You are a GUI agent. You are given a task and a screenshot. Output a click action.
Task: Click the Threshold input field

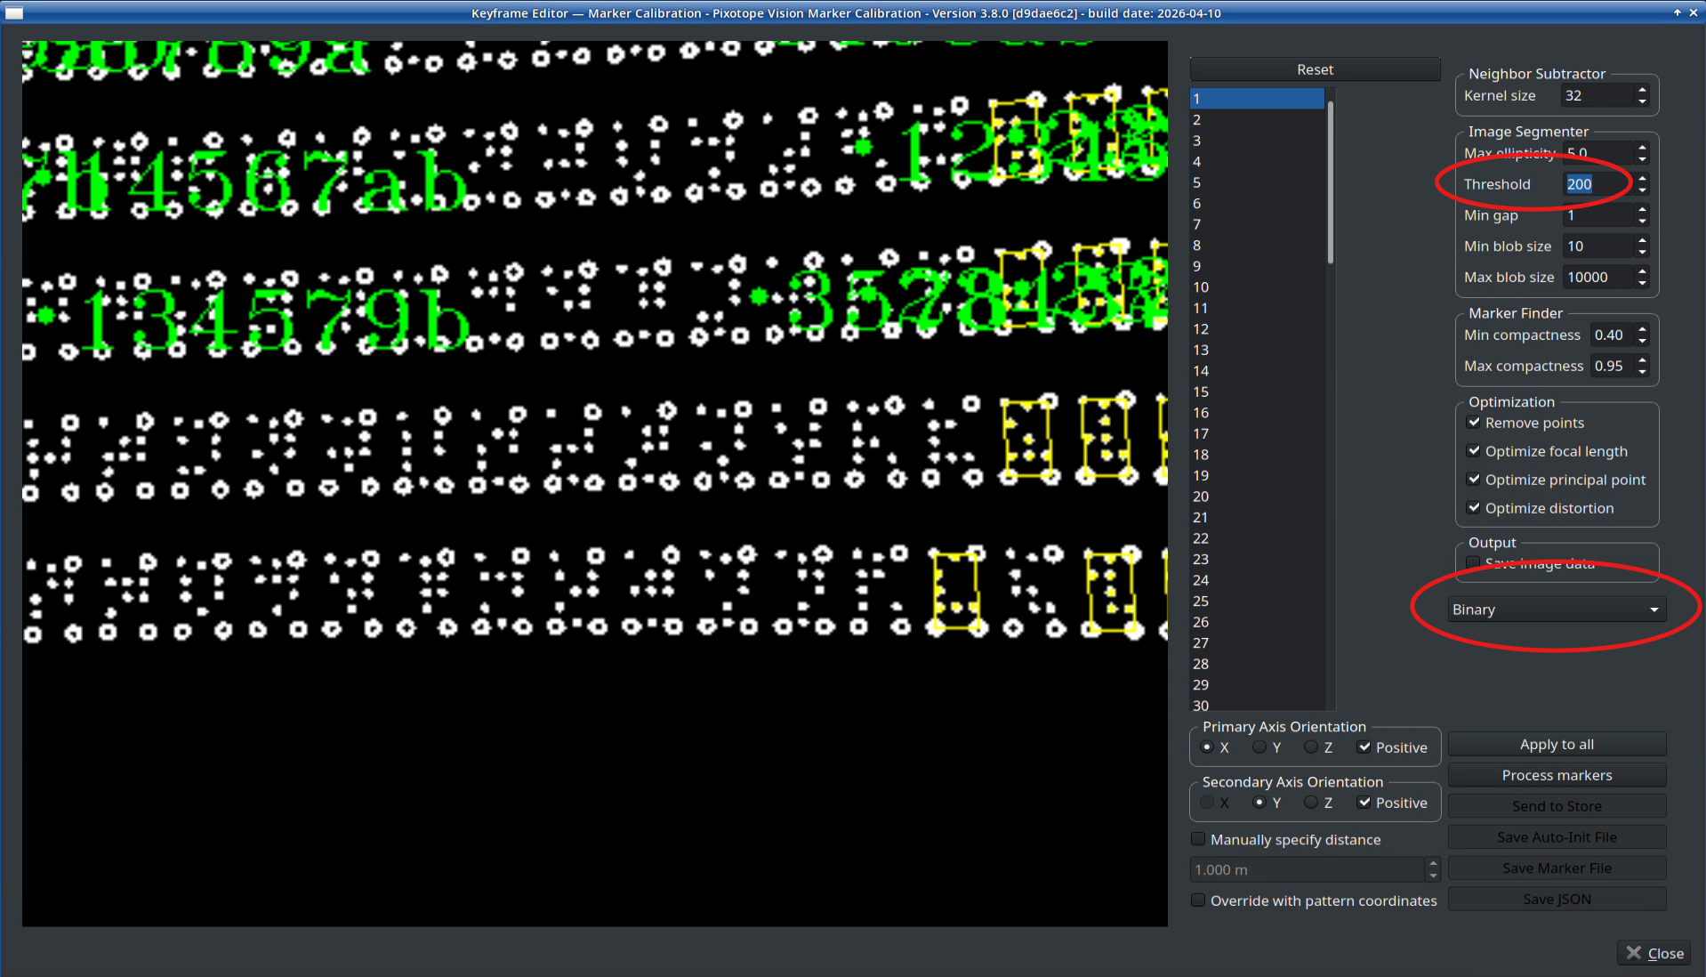click(1598, 184)
